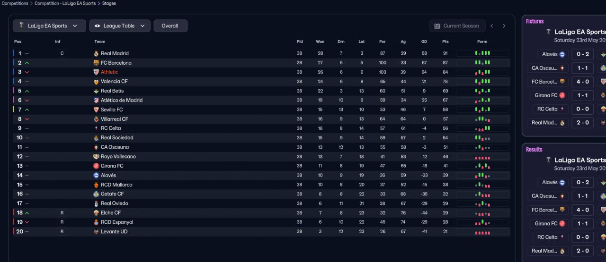Click the Valencia CF crest icon
Screen dimensions: 606x262
point(96,82)
